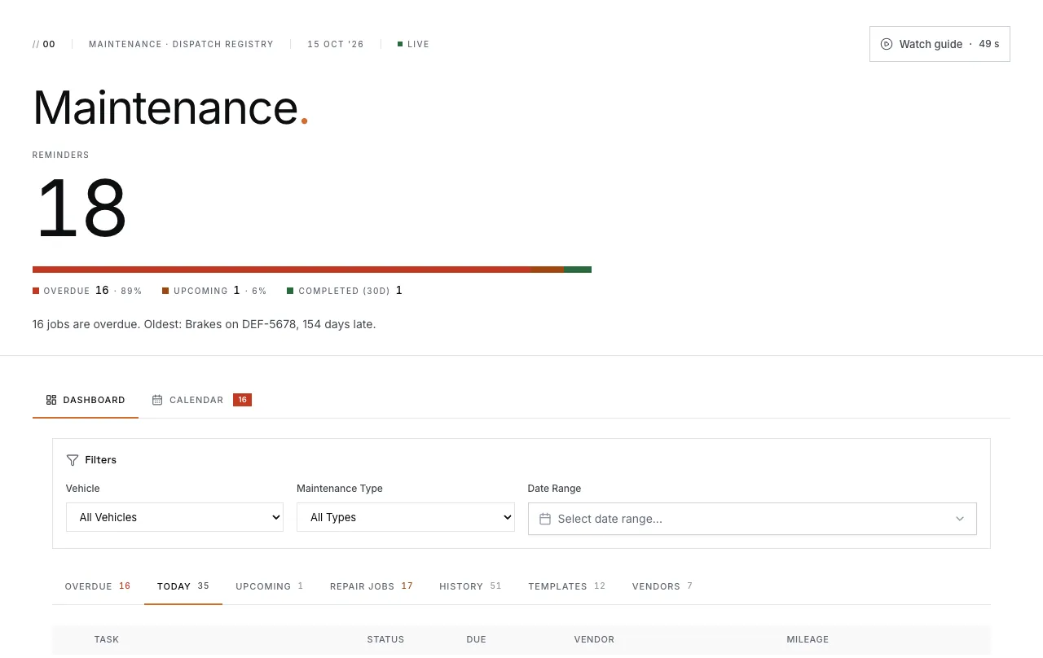Click the red overdue segment of progress bar
Screen dimensions: 1043x658
click(x=282, y=270)
